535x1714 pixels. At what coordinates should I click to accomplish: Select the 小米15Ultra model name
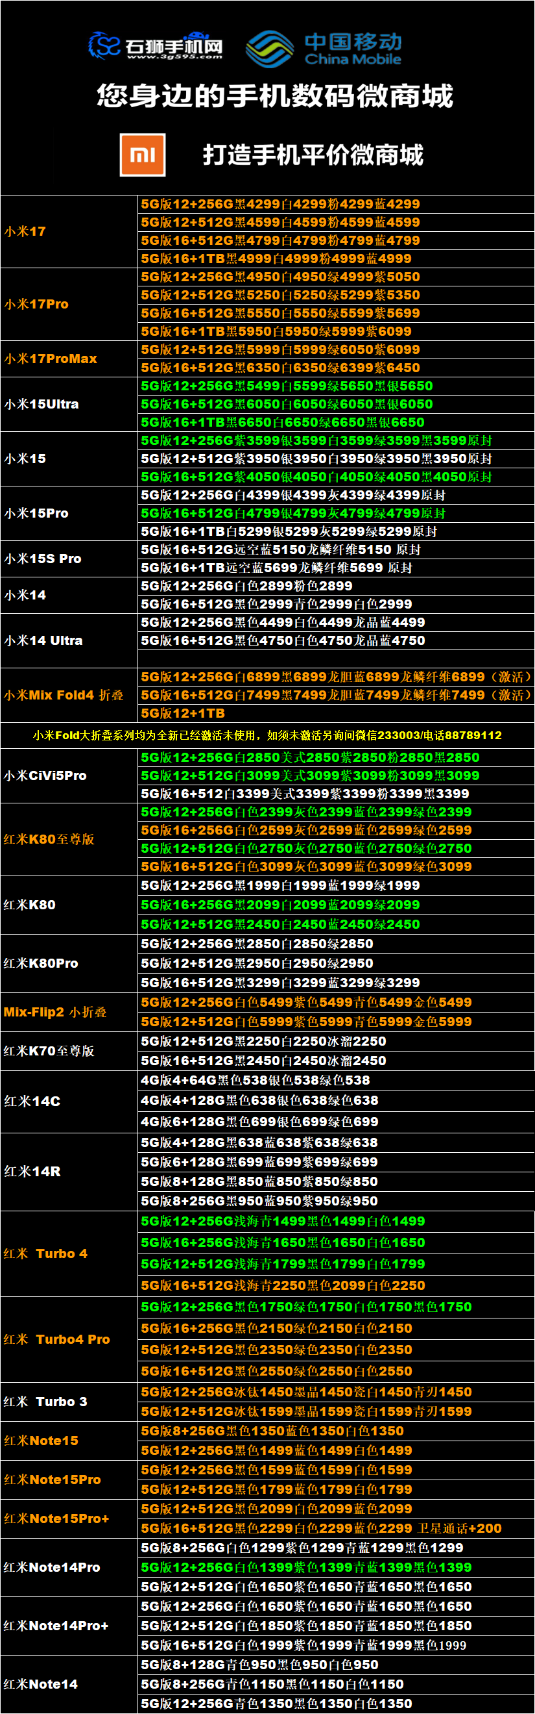(x=42, y=404)
